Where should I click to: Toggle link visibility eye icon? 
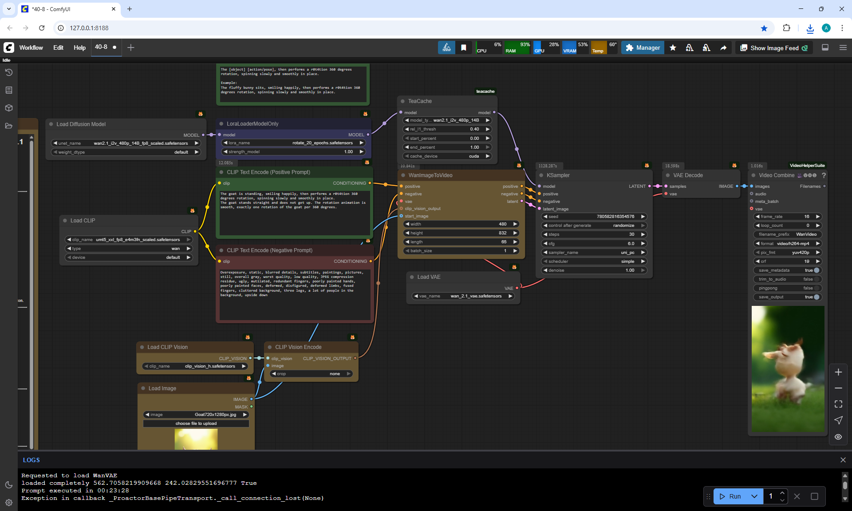pyautogui.click(x=838, y=437)
